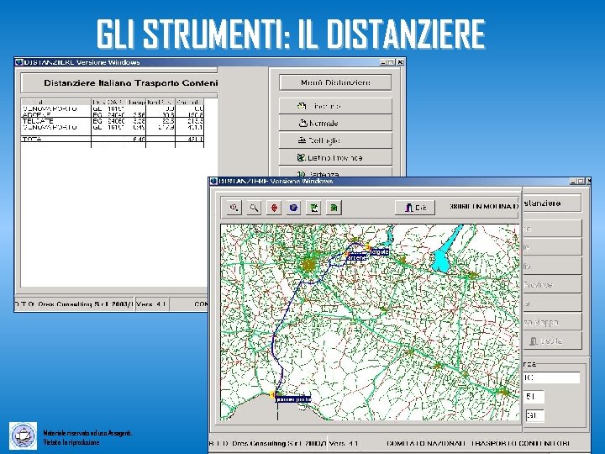This screenshot has height=454, width=605.
Task: Click the Distanziere Italiano Trasporto Contenitori heading
Action: (131, 83)
